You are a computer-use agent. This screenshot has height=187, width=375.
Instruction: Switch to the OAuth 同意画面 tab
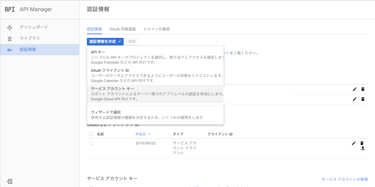pyautogui.click(x=123, y=29)
